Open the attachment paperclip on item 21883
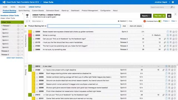Image resolution: width=178 pixels, height=100 pixels. click(165, 39)
